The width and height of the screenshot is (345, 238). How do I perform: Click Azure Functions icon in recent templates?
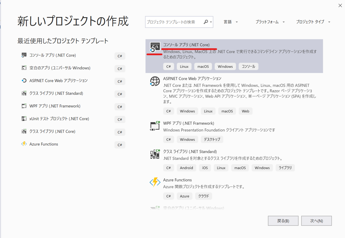coord(24,144)
